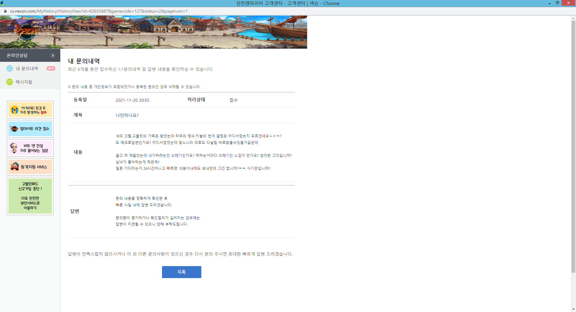Click the URL in the address bar
This screenshot has height=312, width=576.
click(x=99, y=11)
